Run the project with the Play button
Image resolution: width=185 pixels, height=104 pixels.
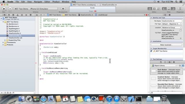(4, 9)
